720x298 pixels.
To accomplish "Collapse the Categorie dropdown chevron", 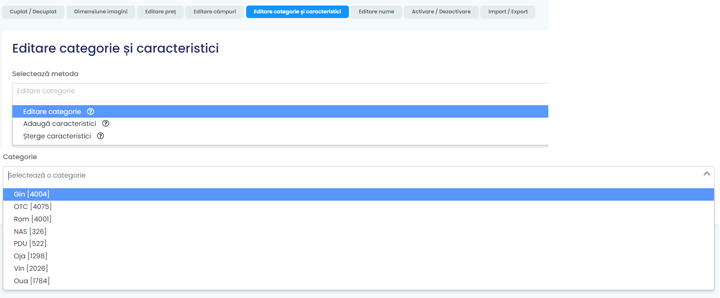I will [x=707, y=174].
